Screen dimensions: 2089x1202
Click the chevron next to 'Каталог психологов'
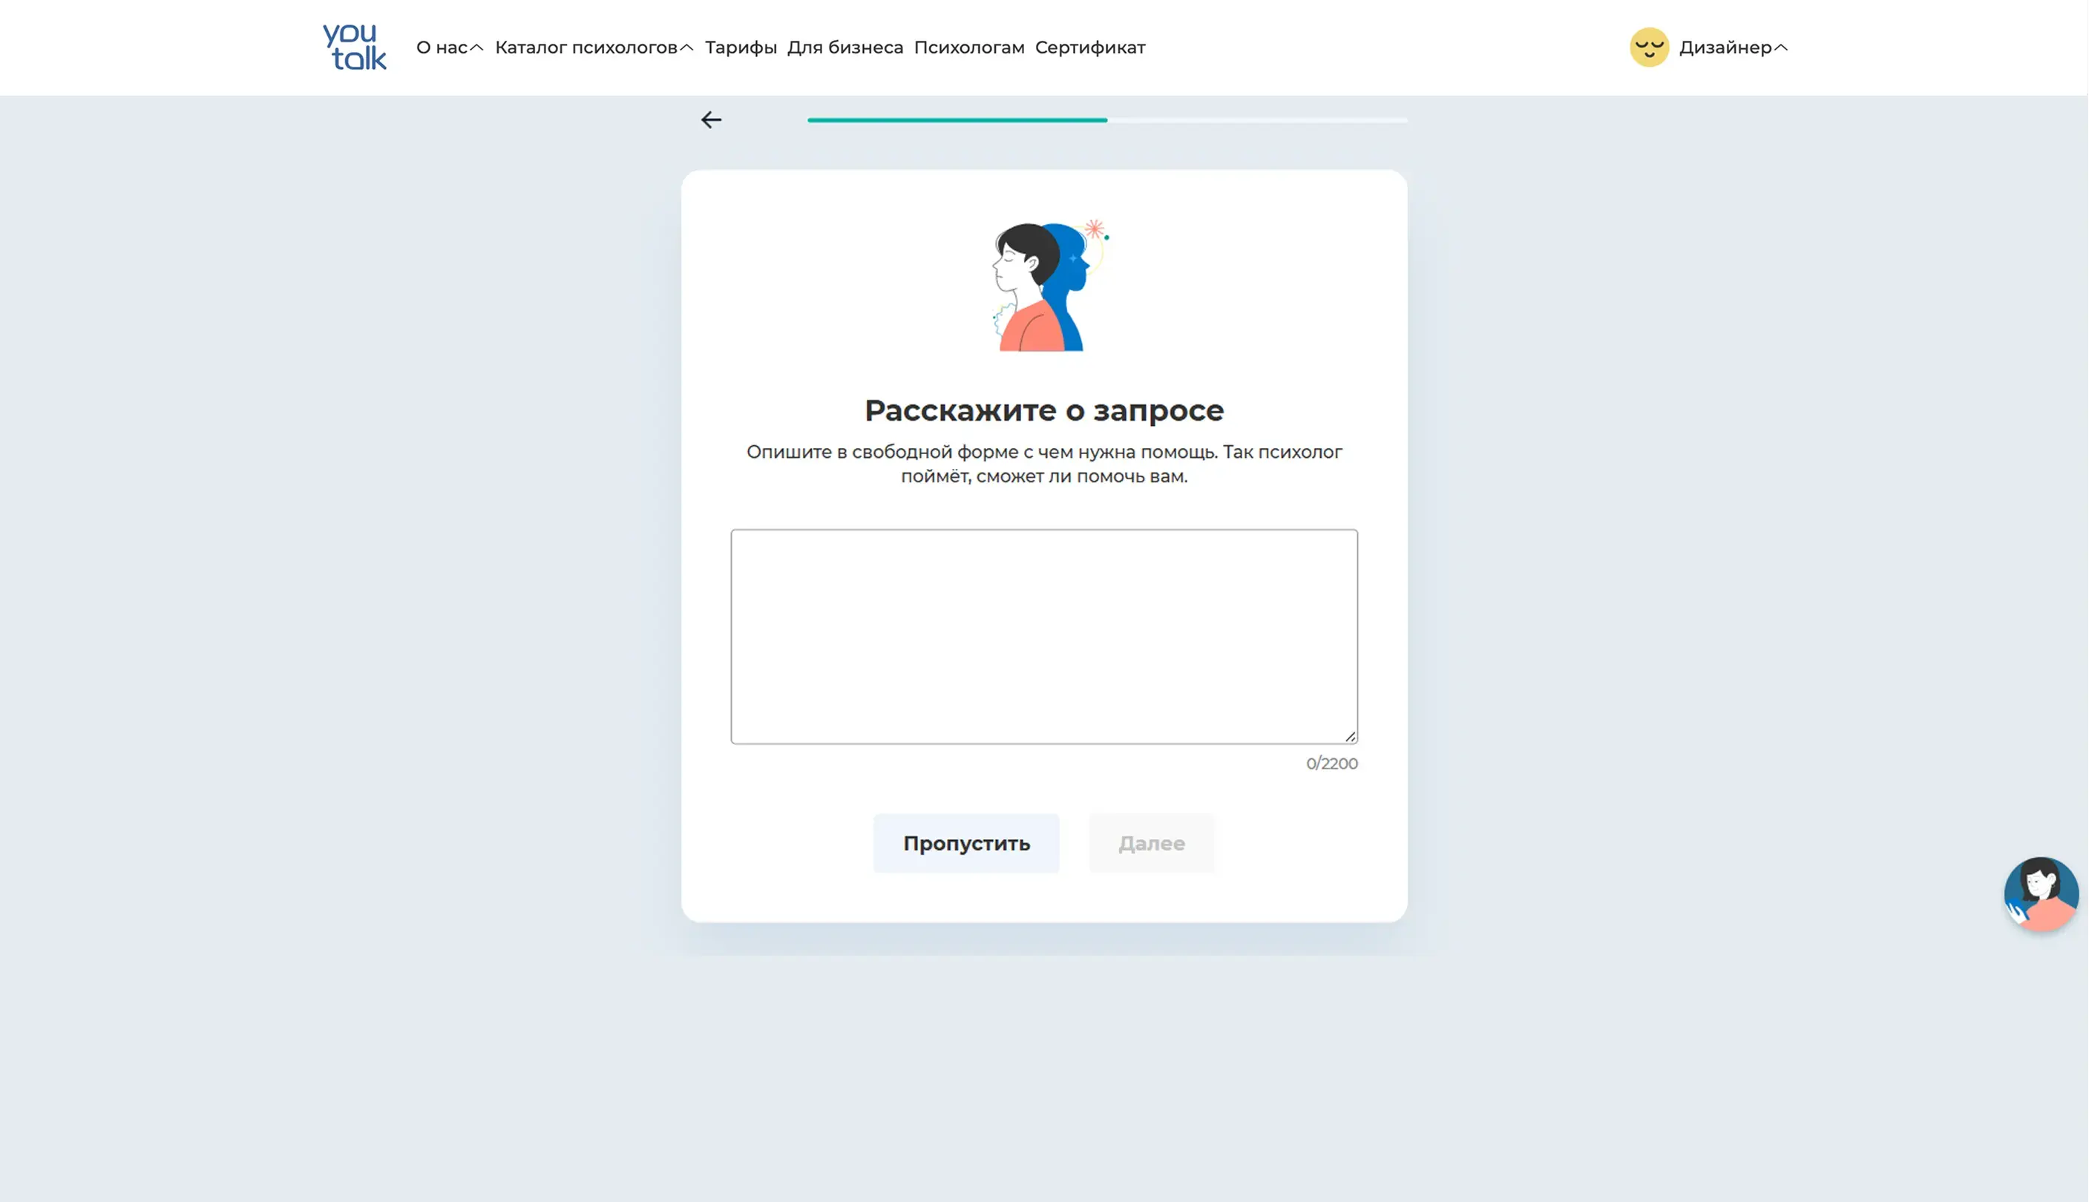687,48
